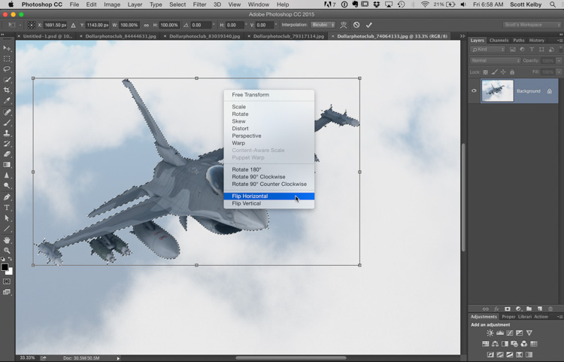Toggle the link to maintain aspect ratio
This screenshot has width=564, height=362.
click(145, 25)
